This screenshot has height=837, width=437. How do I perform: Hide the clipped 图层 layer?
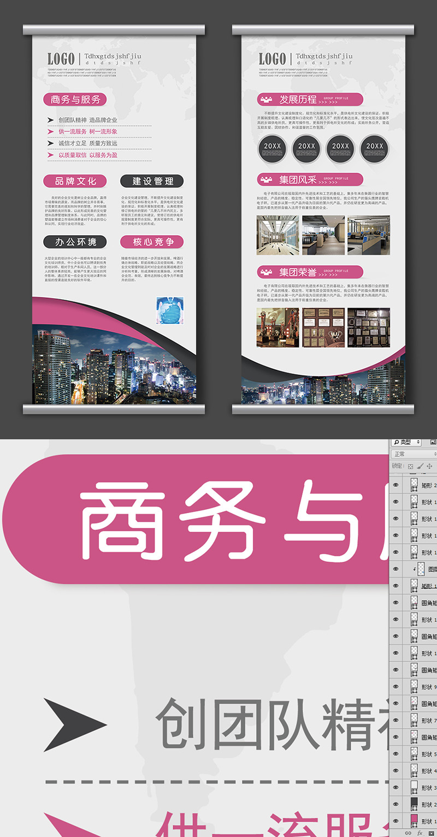point(396,569)
